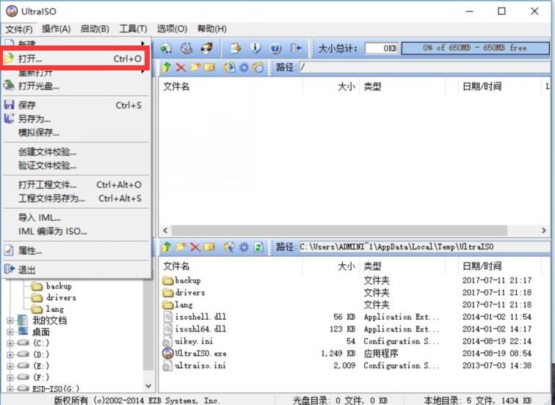The image size is (555, 405).
Task: Choose 导入 IML... menu entry
Action: click(x=76, y=217)
